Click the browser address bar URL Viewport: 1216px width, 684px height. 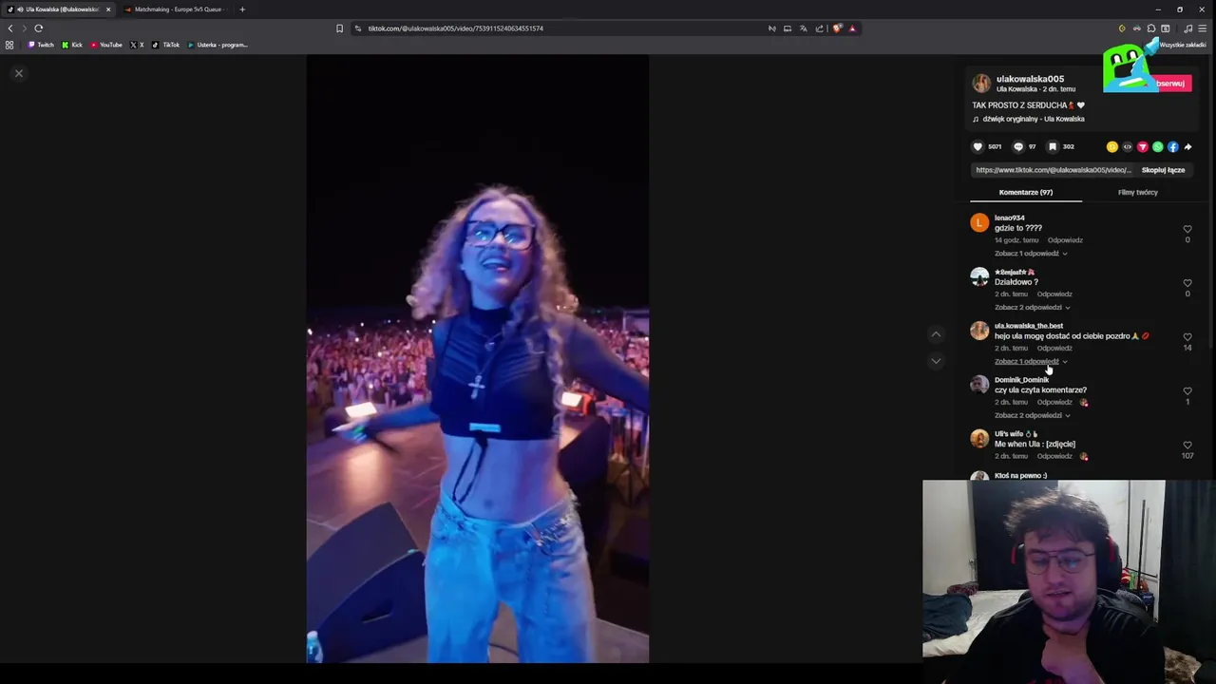[456, 28]
